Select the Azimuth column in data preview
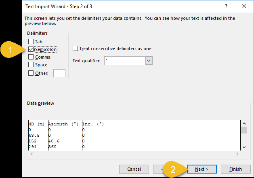The height and width of the screenshot is (178, 254). (x=64, y=136)
